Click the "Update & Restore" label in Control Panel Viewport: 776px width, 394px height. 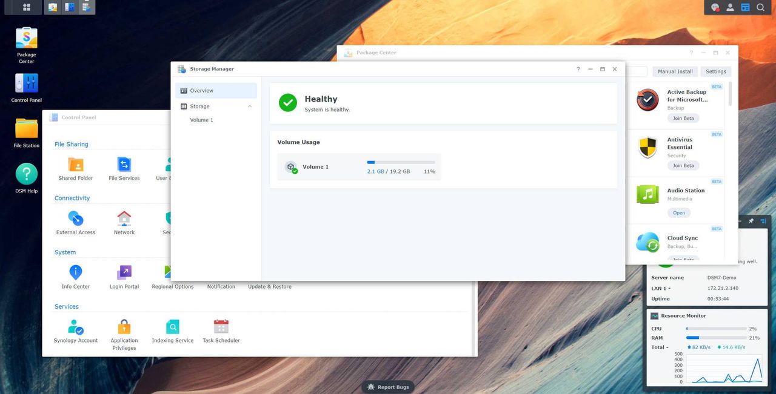click(x=270, y=287)
